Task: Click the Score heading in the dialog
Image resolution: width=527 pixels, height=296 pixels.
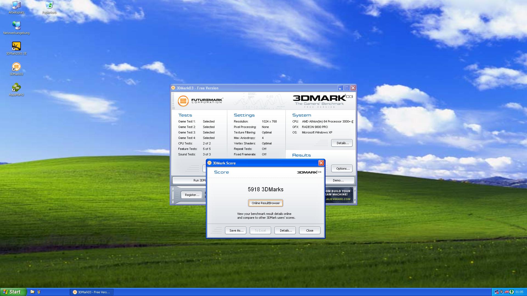Action: (222, 172)
